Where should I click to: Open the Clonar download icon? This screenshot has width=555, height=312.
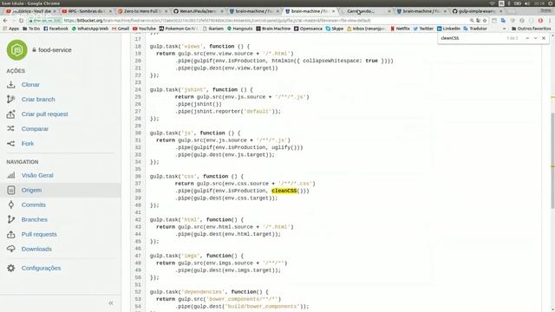11,85
